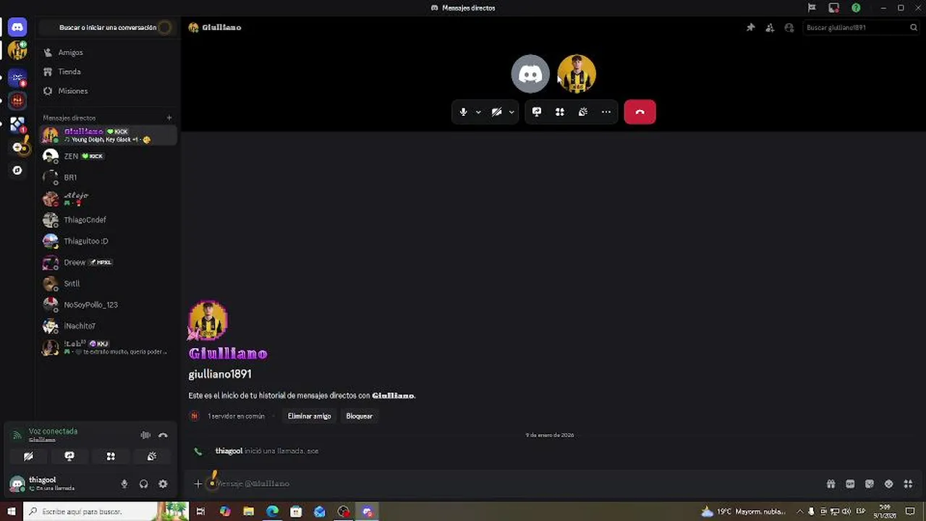Expand camera options arrow in call
This screenshot has height=521, width=926.
(x=511, y=112)
